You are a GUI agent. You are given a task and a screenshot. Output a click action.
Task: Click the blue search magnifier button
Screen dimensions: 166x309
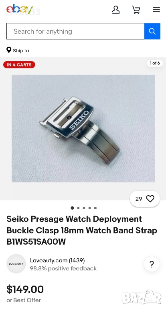(152, 31)
